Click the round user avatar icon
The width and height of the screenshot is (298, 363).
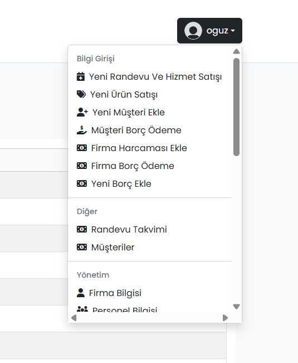193,31
